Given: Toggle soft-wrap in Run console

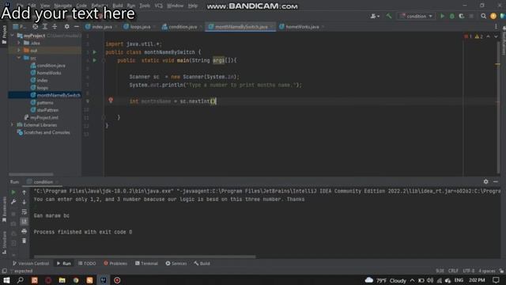Looking at the screenshot, I should point(25,212).
